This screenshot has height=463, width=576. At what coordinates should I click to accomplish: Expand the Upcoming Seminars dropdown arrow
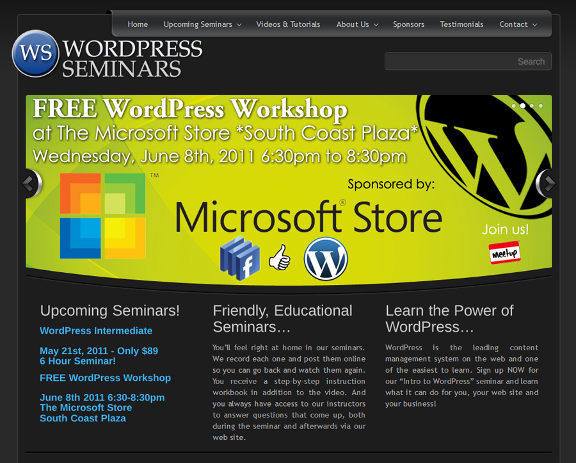click(239, 25)
